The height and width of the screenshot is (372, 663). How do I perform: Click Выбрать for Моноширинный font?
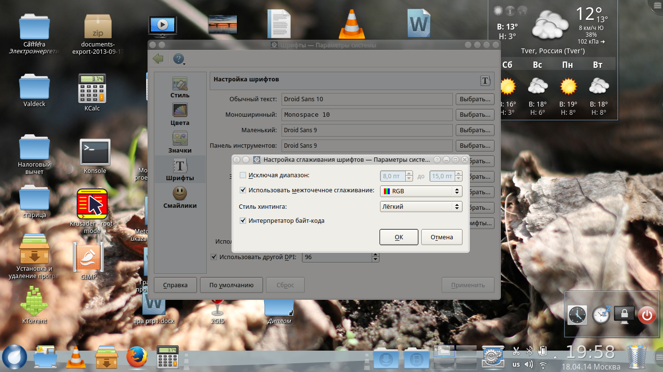pyautogui.click(x=475, y=115)
